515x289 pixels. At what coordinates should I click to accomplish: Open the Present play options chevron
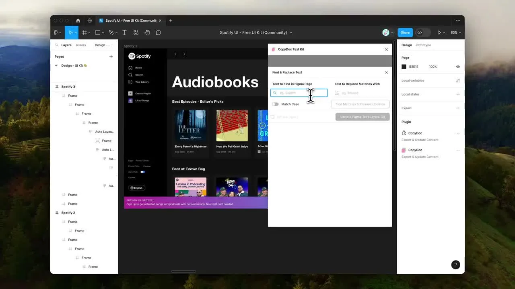coord(445,33)
